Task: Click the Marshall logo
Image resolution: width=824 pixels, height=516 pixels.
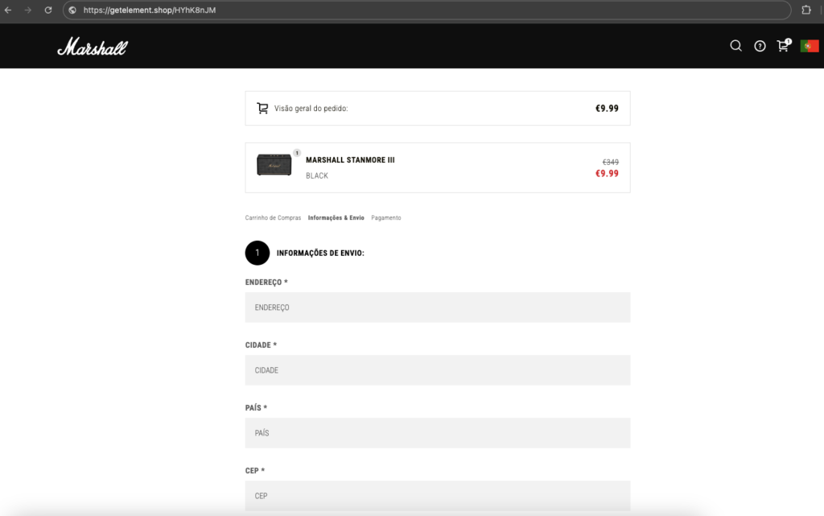Action: coord(93,46)
